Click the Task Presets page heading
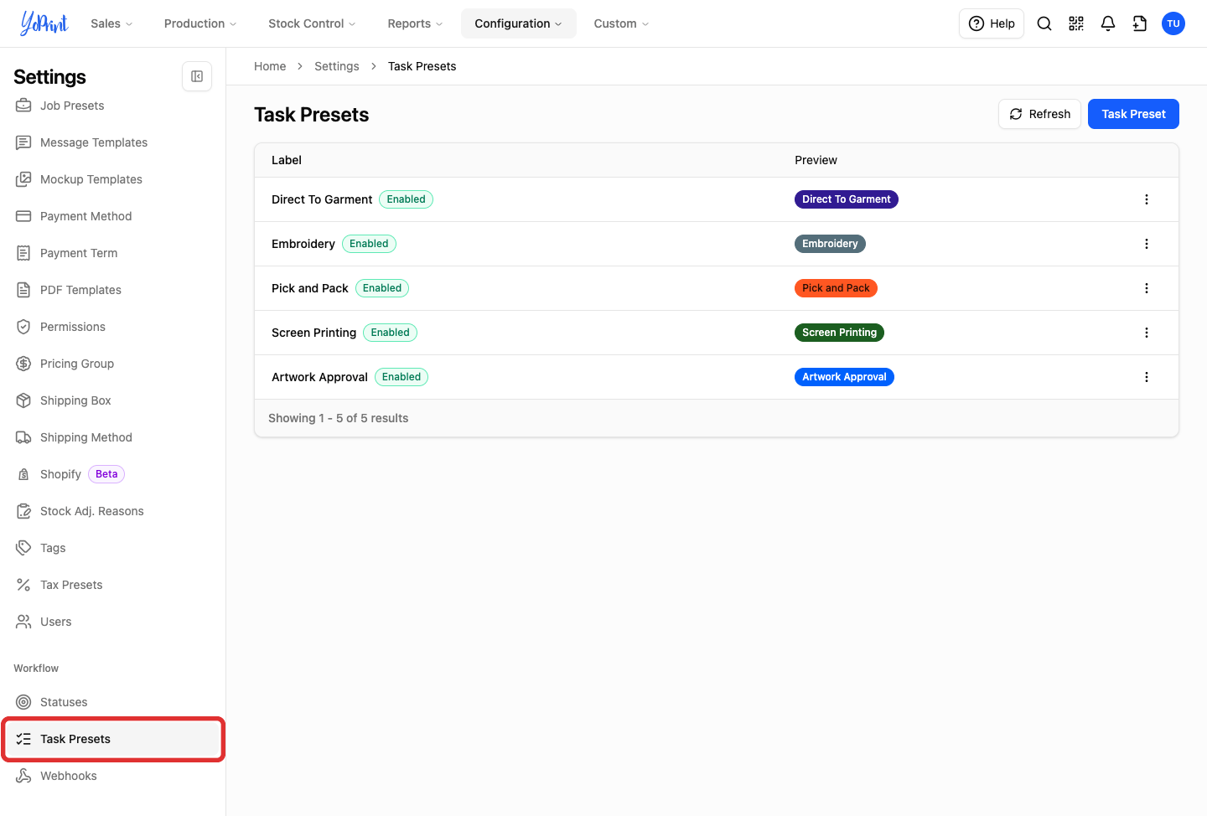Viewport: 1207px width, 816px height. click(312, 115)
